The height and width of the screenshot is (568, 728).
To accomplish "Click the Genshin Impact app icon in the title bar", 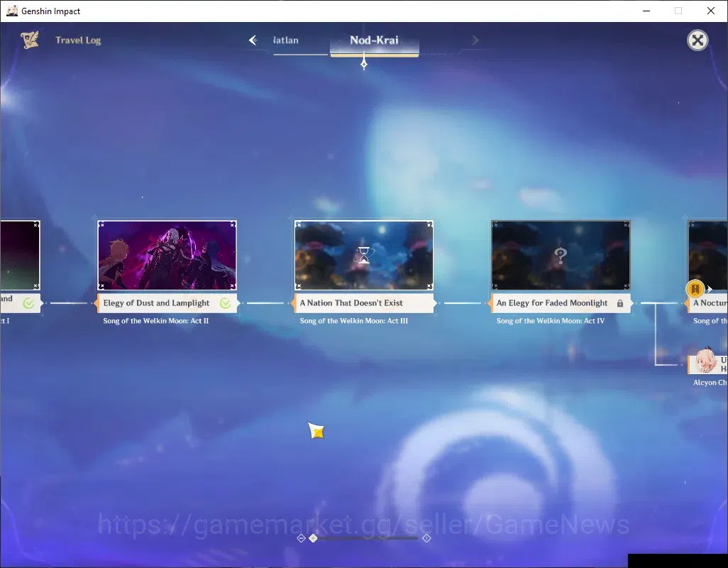I will (x=11, y=11).
